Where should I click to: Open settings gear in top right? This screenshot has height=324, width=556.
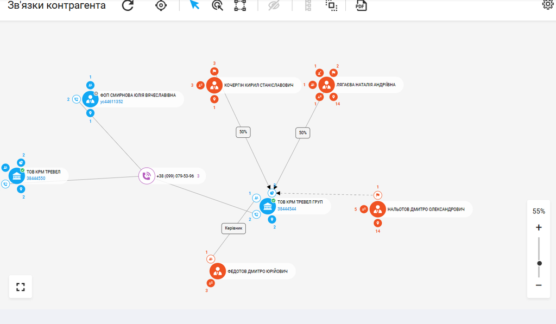[x=548, y=5]
